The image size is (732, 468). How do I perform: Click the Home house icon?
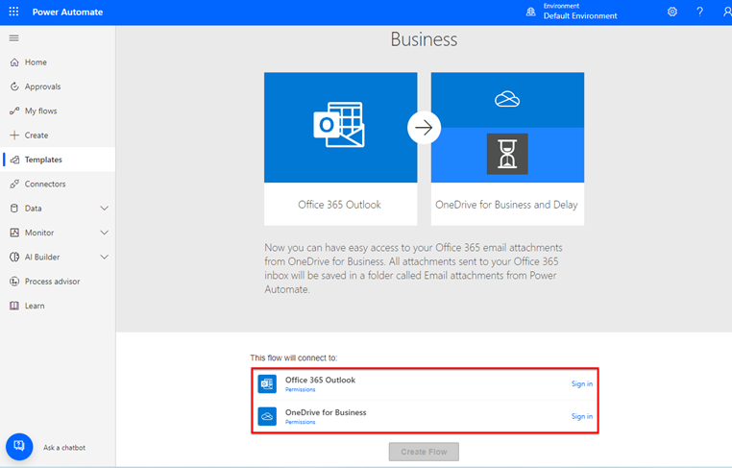(x=14, y=62)
